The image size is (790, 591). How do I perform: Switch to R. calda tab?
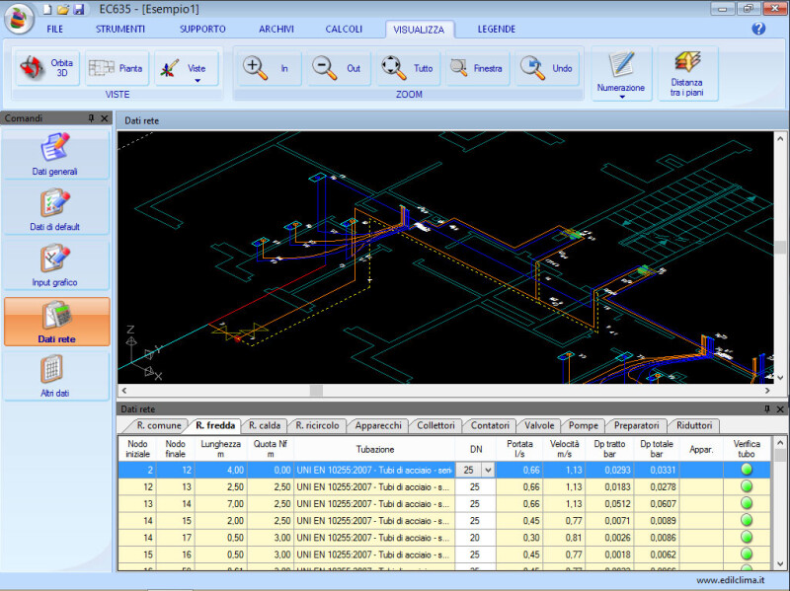point(264,426)
